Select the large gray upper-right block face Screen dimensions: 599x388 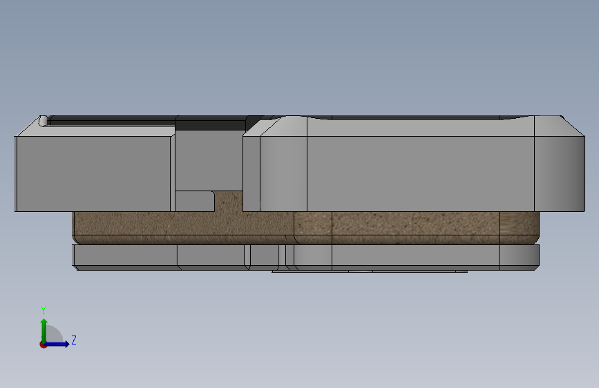[420, 173]
